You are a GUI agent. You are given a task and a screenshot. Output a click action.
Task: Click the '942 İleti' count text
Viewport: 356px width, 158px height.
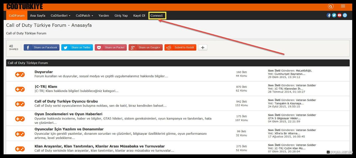coord(241,101)
